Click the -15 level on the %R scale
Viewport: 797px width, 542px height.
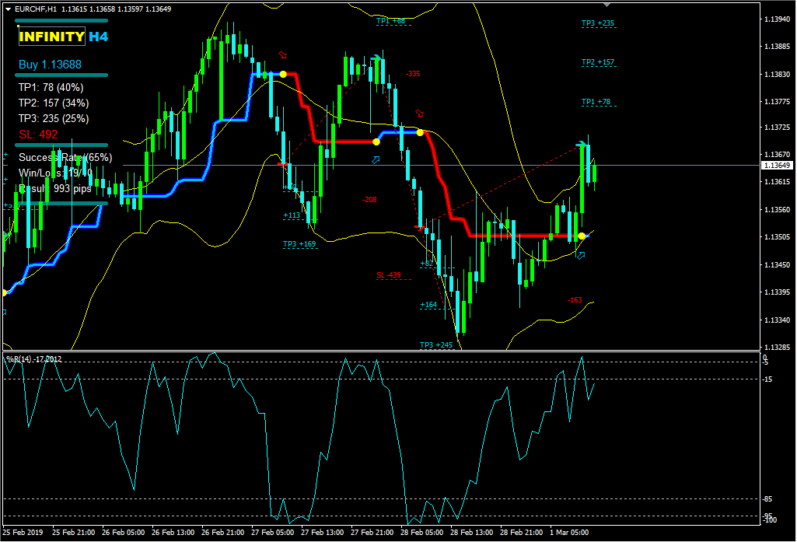coord(767,379)
